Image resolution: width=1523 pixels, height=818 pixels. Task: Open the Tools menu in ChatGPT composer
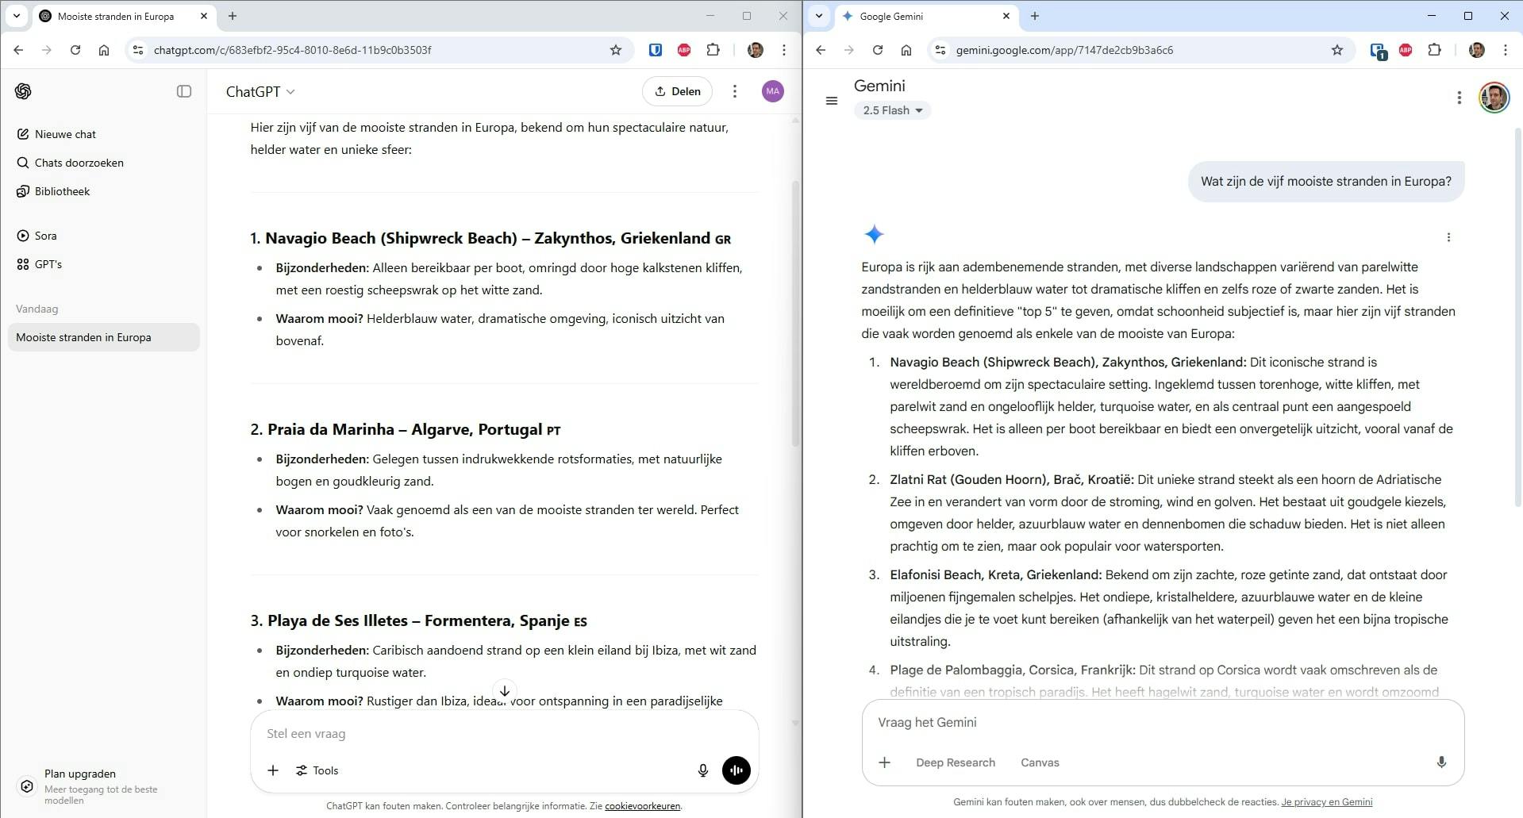click(x=317, y=770)
